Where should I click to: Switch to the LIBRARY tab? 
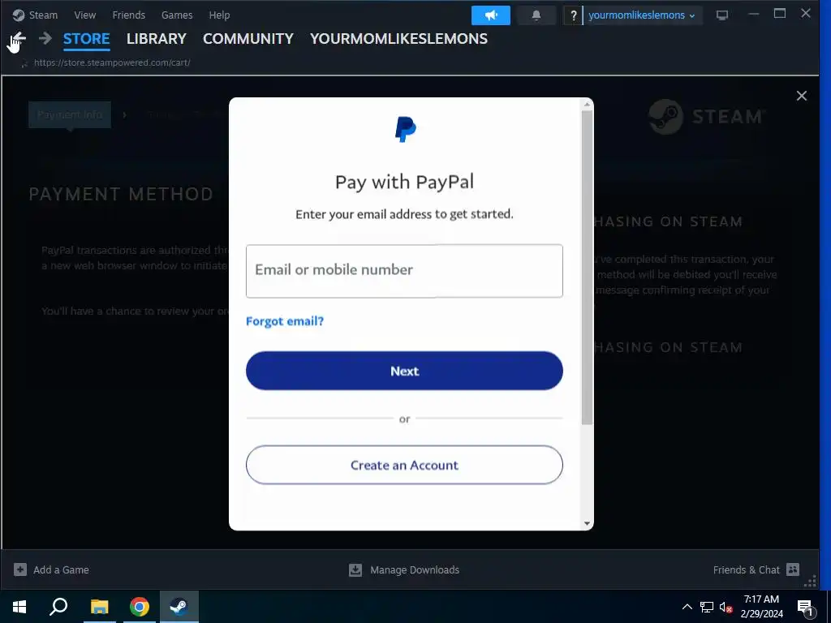point(157,39)
